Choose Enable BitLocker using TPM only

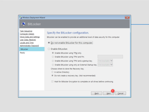tap(53, 53)
